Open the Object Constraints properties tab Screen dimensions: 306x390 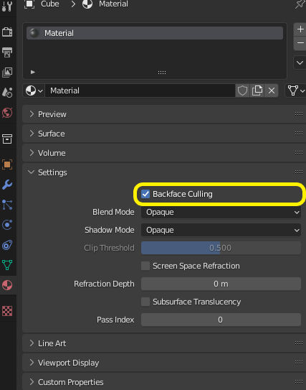click(7, 245)
